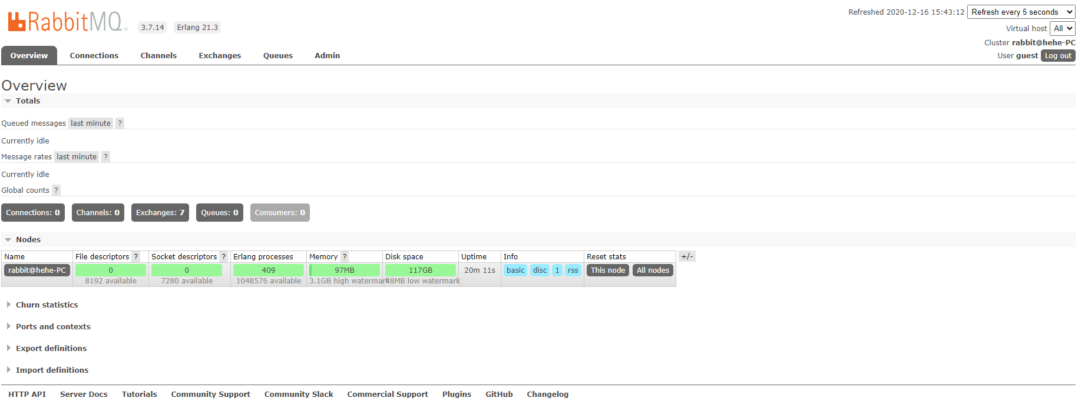Open help for Message rates

(x=106, y=156)
